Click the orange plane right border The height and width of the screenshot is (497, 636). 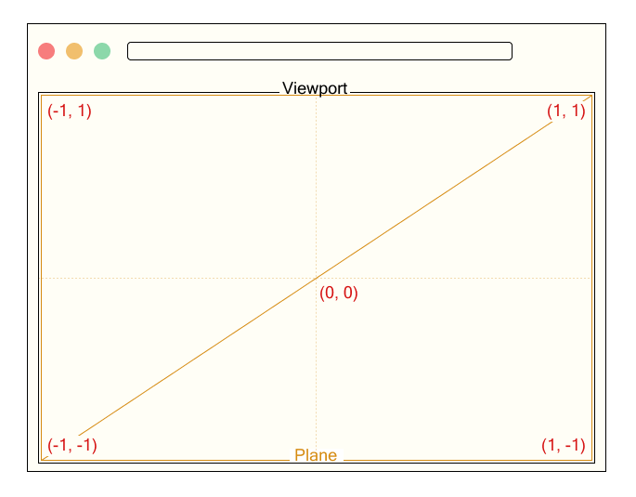click(591, 278)
